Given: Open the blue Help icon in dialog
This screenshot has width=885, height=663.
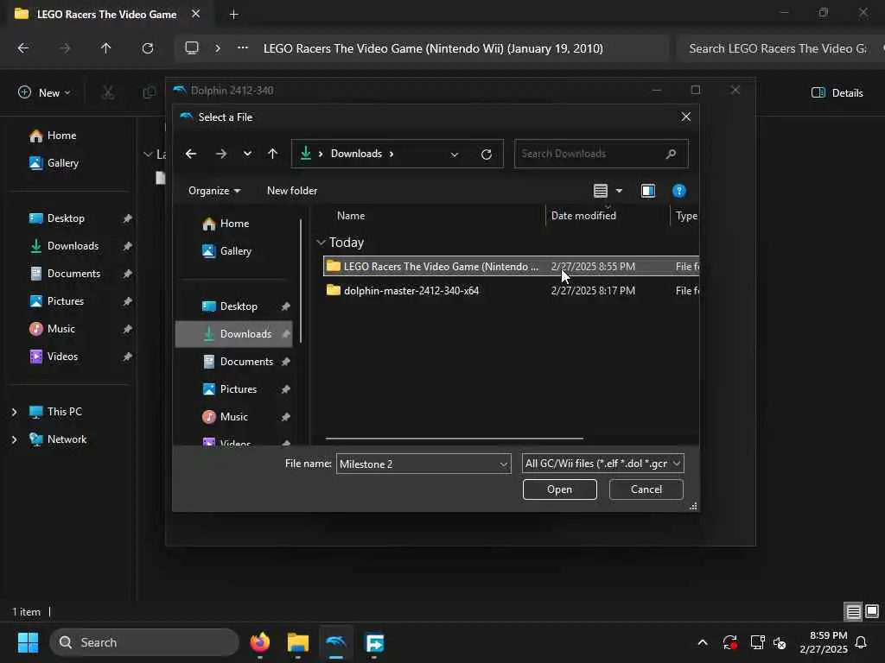Looking at the screenshot, I should [679, 191].
